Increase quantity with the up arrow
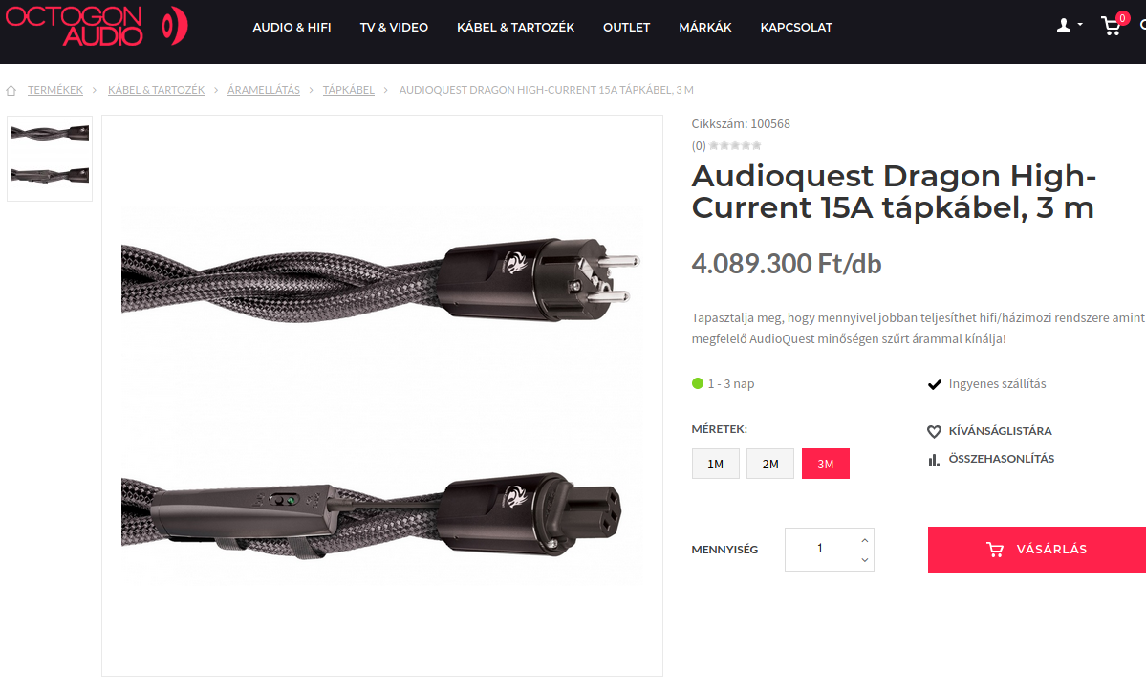1146x693 pixels. (x=865, y=540)
